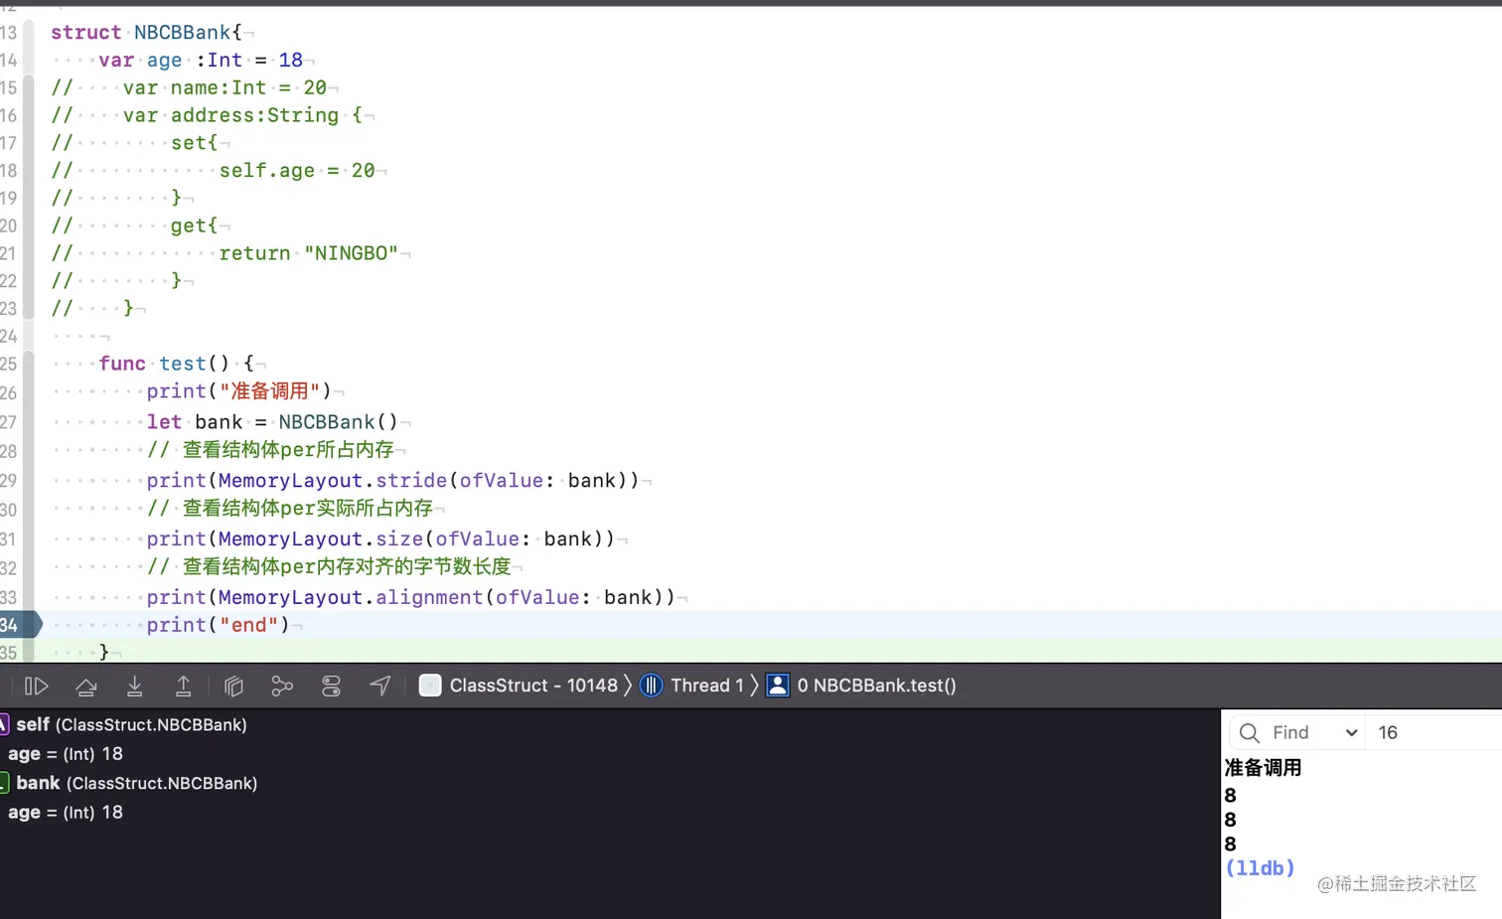The image size is (1502, 919).
Task: Click the Simulate Location arrow icon
Action: pos(380,686)
